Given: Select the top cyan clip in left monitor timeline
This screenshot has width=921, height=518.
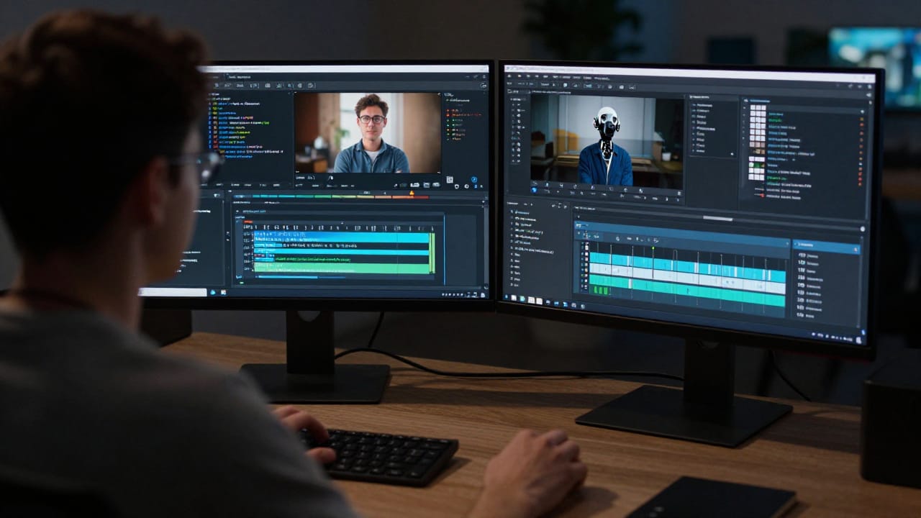Looking at the screenshot, I should point(342,237).
